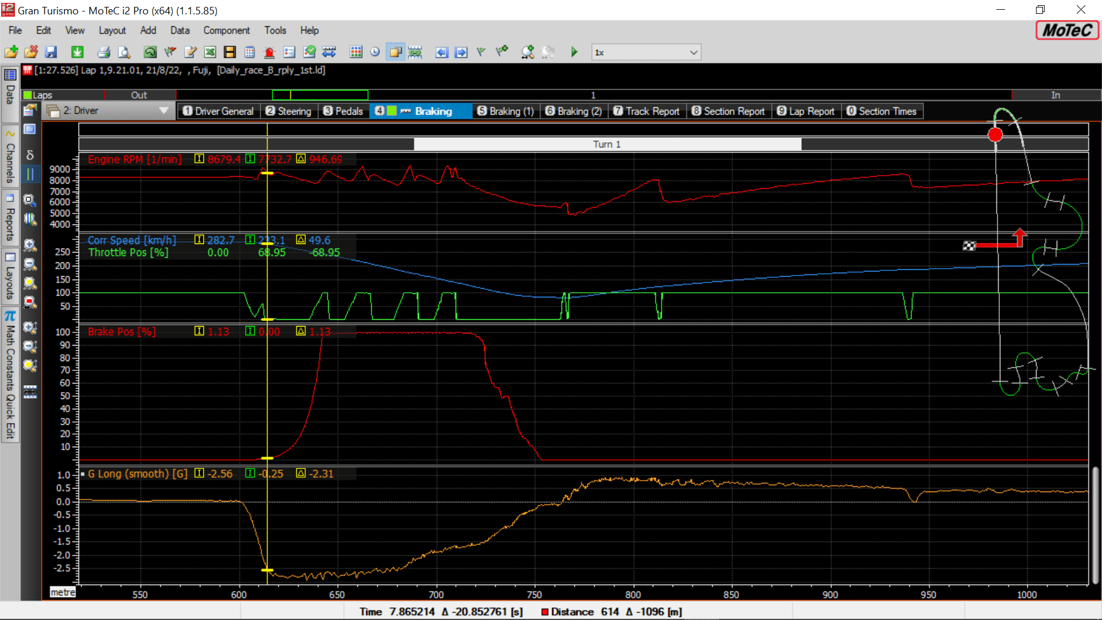1102x620 pixels.
Task: Click the zoom-to-range magnifier icon in toolbar
Action: point(527,52)
